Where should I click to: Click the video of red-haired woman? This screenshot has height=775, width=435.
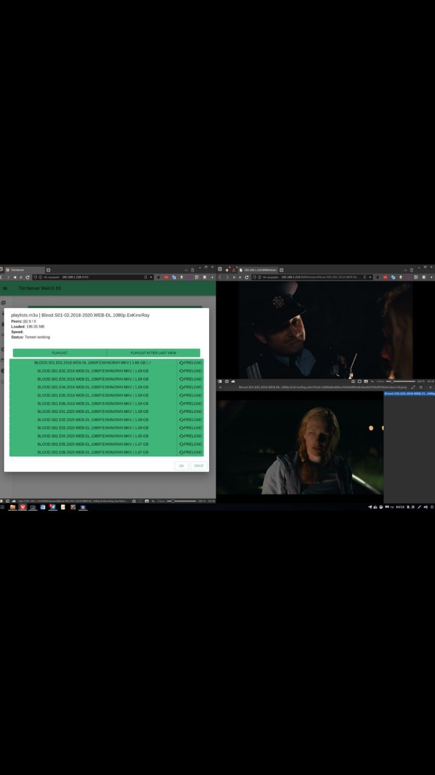click(300, 447)
